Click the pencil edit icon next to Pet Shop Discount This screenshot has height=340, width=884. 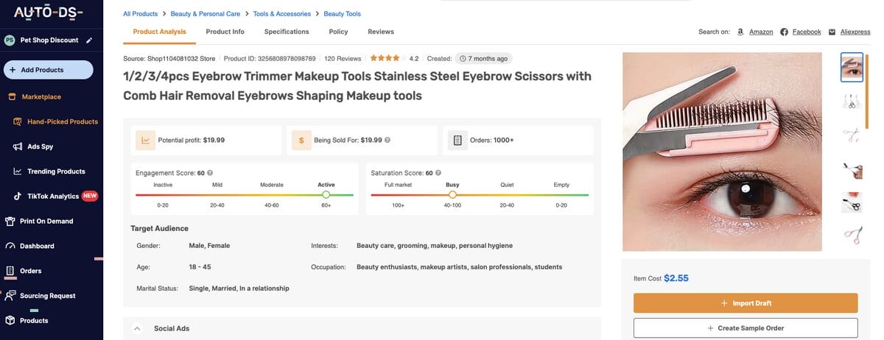(x=89, y=40)
